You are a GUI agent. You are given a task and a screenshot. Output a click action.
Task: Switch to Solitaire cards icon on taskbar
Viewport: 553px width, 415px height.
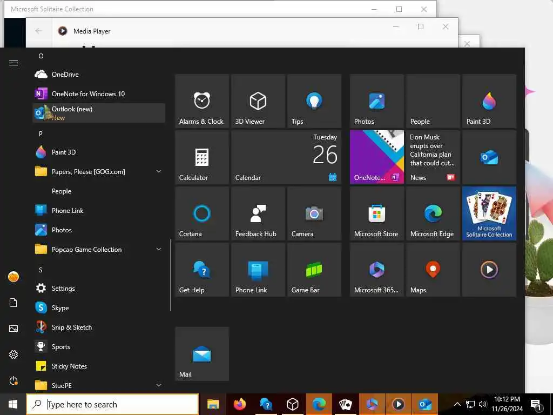345,404
